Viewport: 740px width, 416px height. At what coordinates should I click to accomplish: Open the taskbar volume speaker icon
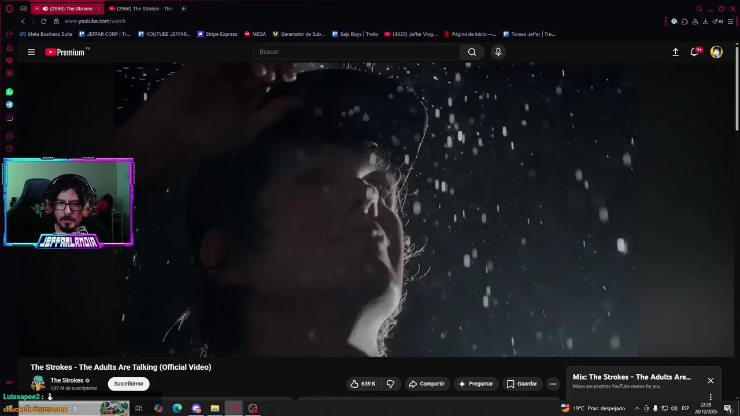pos(674,408)
